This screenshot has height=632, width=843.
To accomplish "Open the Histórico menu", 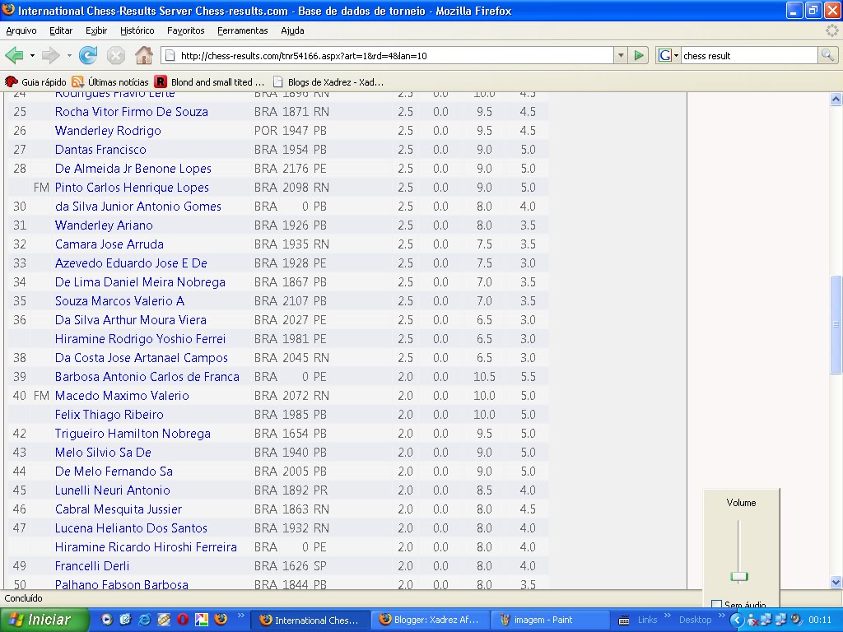I will click(x=137, y=30).
